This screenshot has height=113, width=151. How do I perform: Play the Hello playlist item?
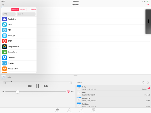[113, 88]
